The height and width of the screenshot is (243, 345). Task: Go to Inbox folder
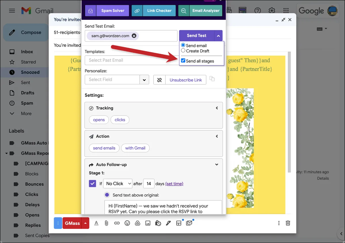coord(27,52)
